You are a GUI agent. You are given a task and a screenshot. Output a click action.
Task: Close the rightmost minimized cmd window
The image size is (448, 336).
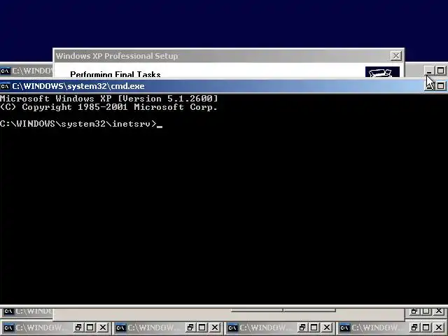pyautogui.click(x=439, y=328)
